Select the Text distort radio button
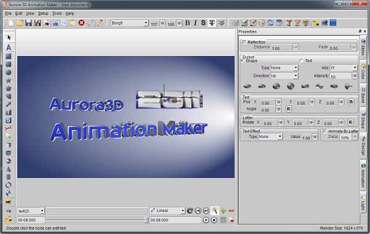The width and height of the screenshot is (370, 234). (301, 61)
